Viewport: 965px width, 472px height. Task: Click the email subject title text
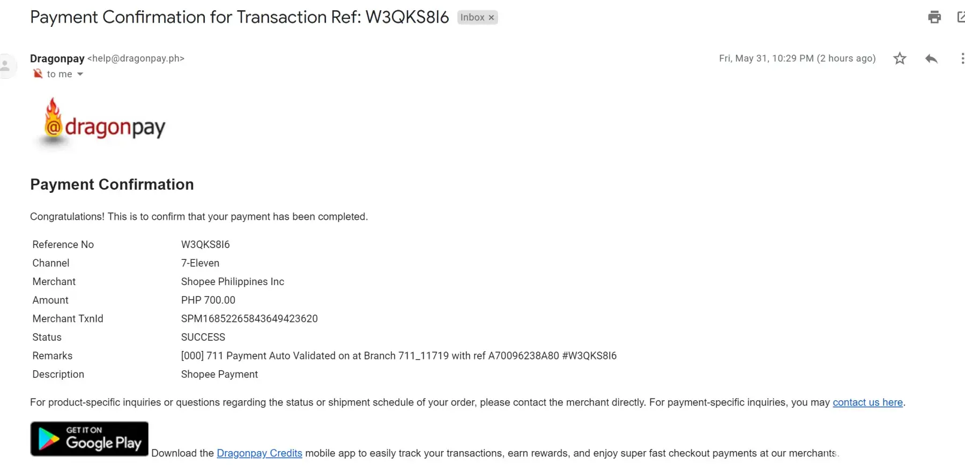239,17
